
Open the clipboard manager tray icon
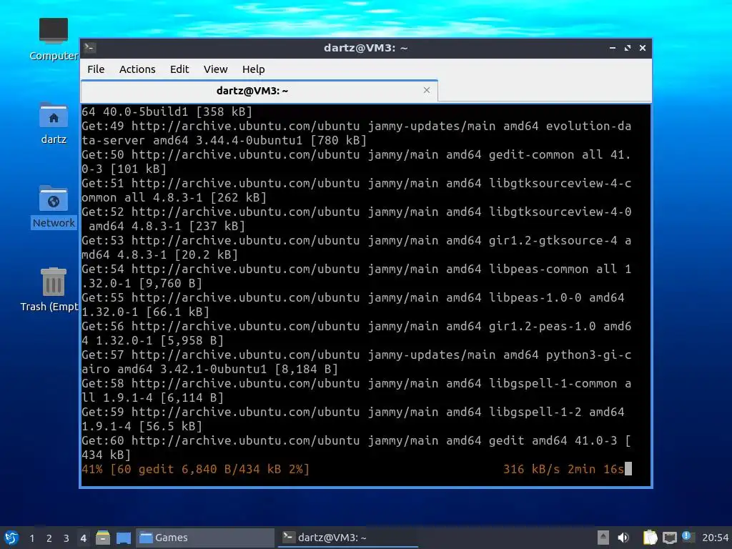(650, 538)
